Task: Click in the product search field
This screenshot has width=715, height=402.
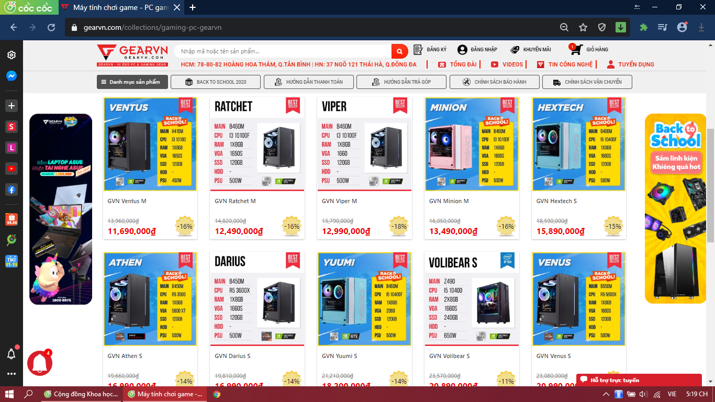Action: [x=283, y=51]
